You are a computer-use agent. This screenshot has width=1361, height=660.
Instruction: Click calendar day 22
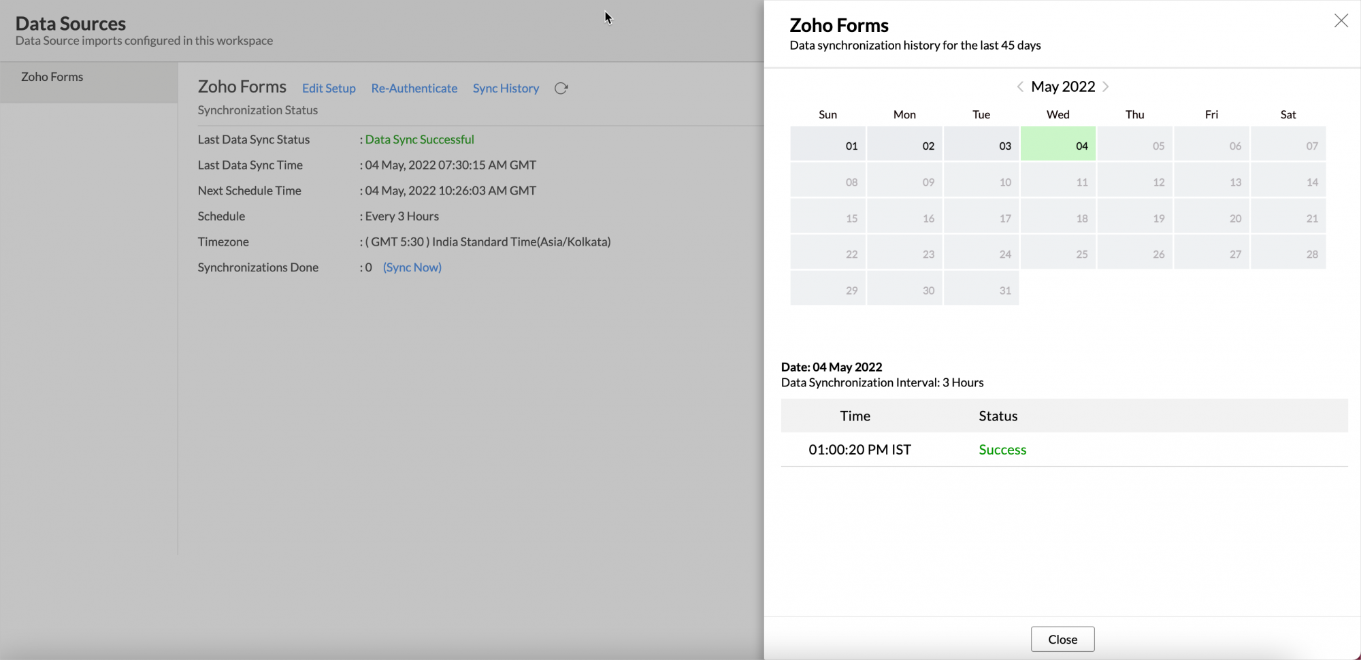[x=827, y=252]
